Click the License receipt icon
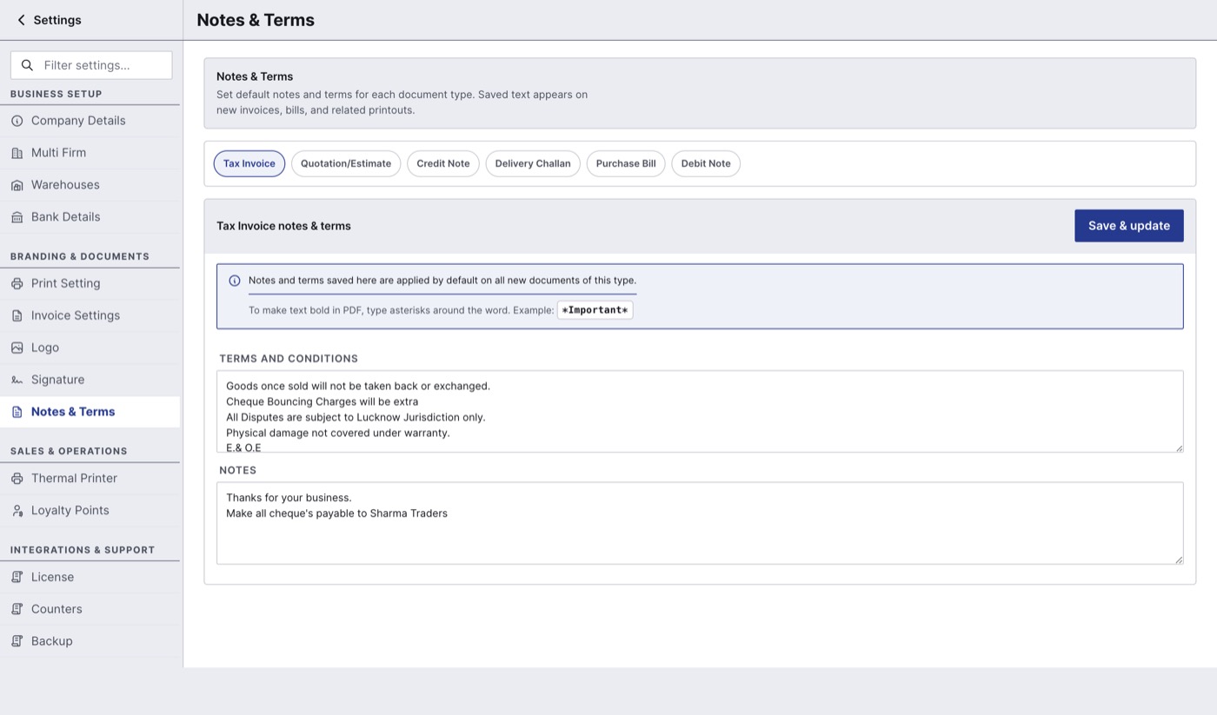The image size is (1217, 715). (x=17, y=577)
